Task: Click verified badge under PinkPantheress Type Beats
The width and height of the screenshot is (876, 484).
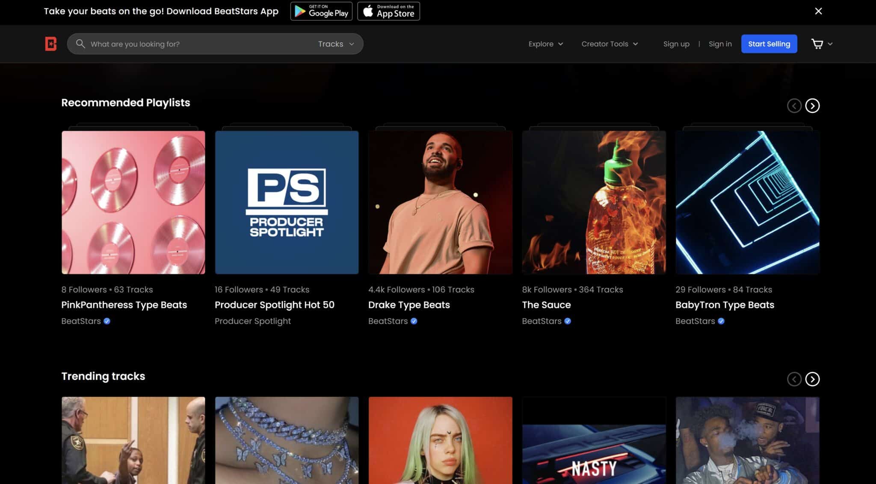Action: [x=107, y=321]
